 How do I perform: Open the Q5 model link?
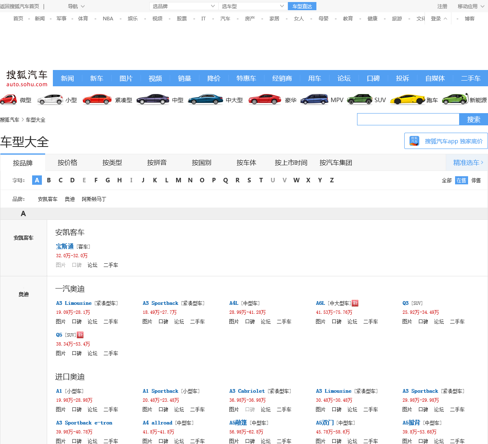59,335
